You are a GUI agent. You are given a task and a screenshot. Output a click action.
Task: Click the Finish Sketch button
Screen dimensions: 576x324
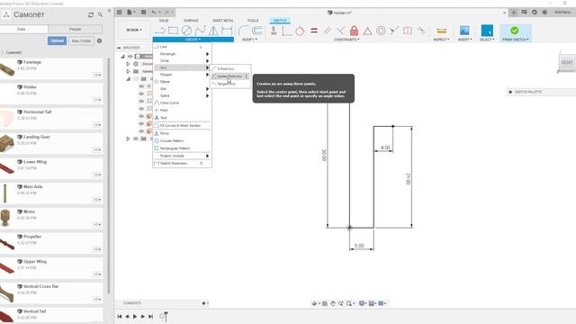point(516,32)
